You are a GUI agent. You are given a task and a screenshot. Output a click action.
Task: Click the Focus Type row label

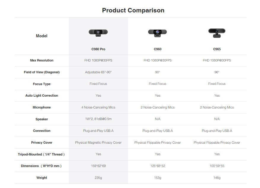(42, 84)
